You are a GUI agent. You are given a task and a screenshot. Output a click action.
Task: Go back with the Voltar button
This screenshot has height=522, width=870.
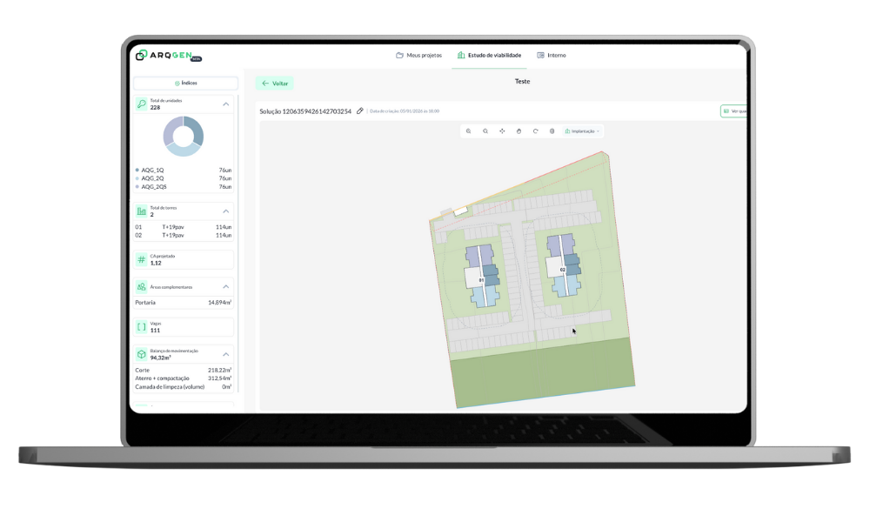click(275, 84)
